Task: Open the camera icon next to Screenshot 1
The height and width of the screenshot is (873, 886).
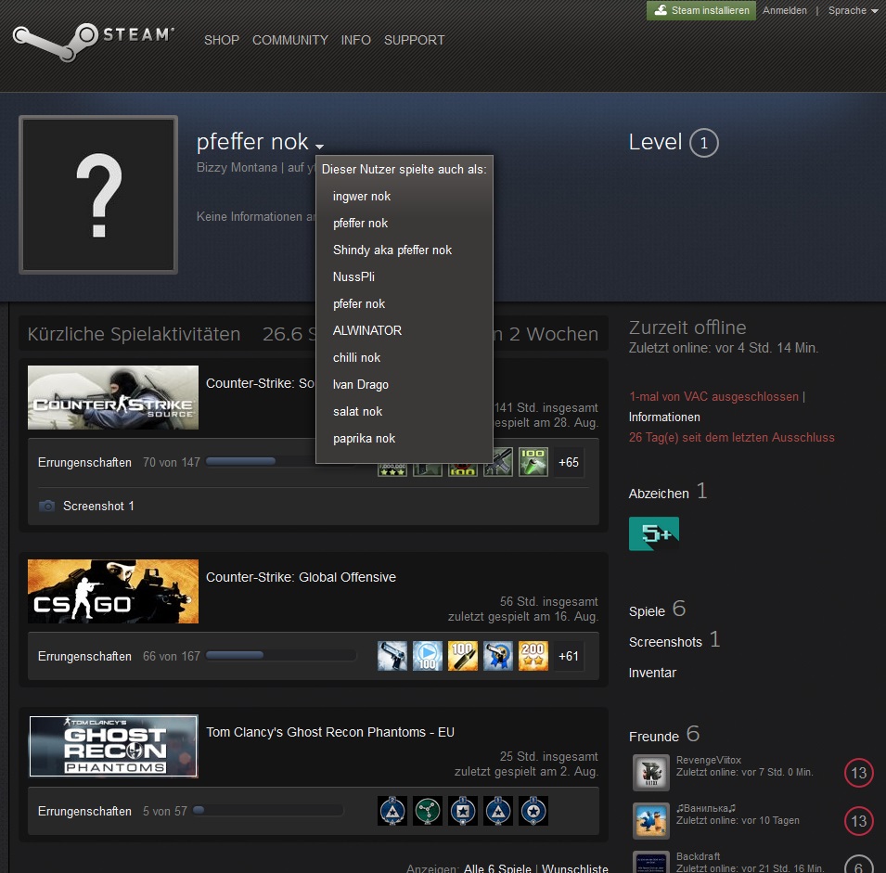Action: [47, 506]
